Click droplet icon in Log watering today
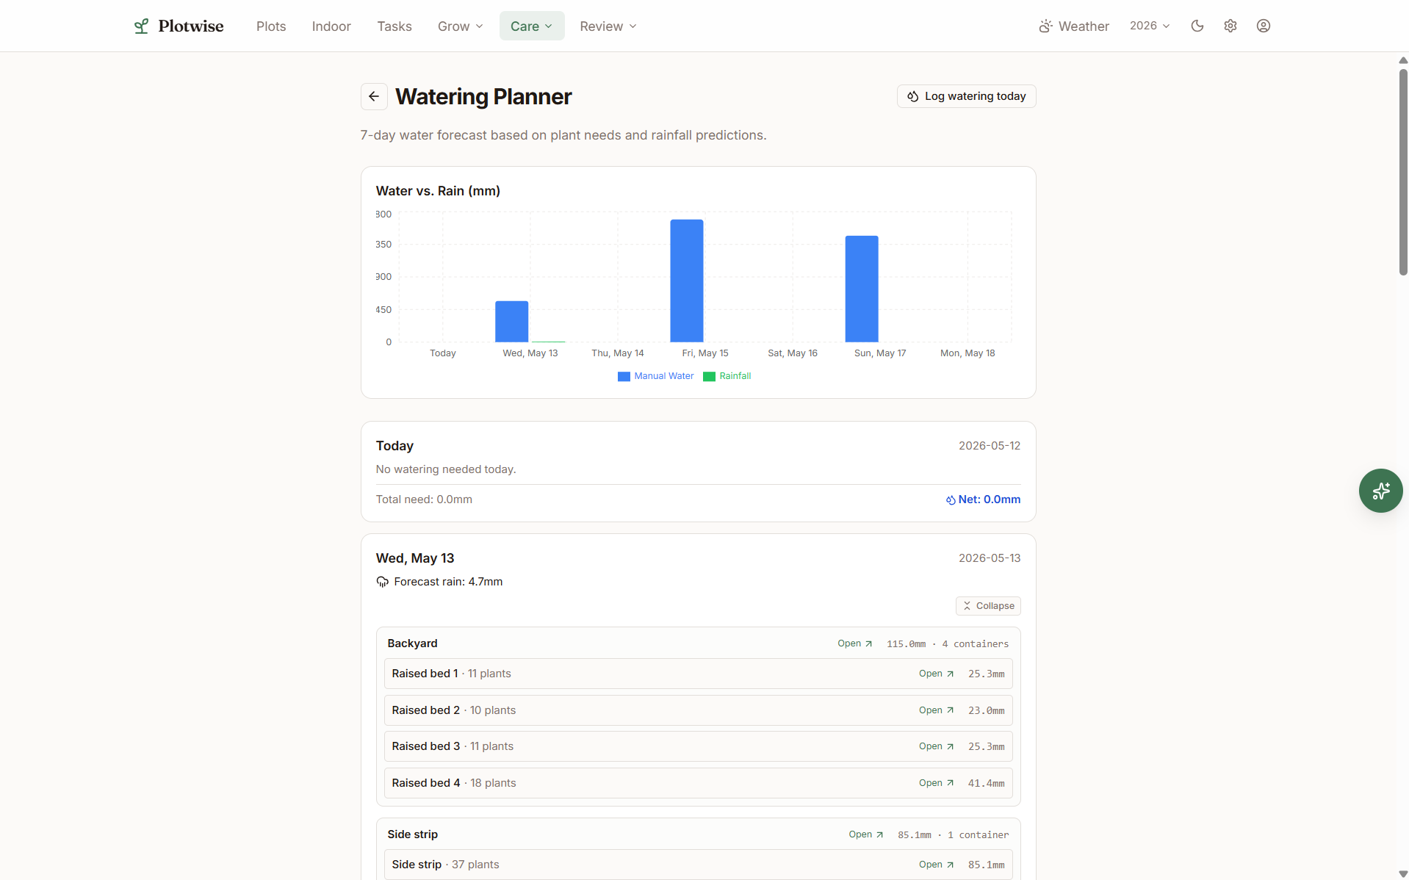This screenshot has width=1409, height=880. coord(913,96)
